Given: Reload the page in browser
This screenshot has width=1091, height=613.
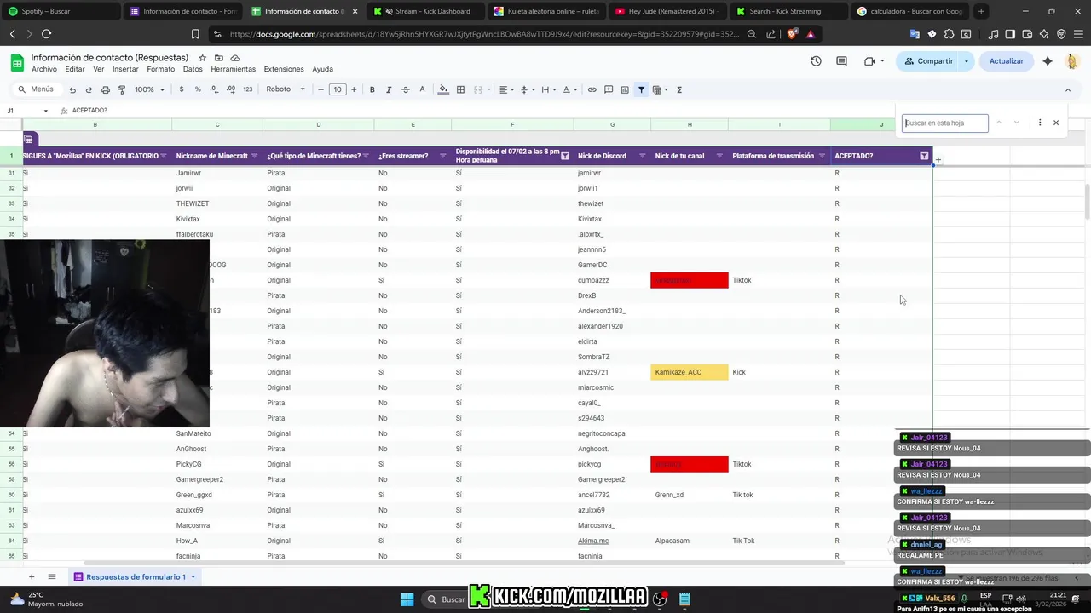Looking at the screenshot, I should [x=46, y=34].
